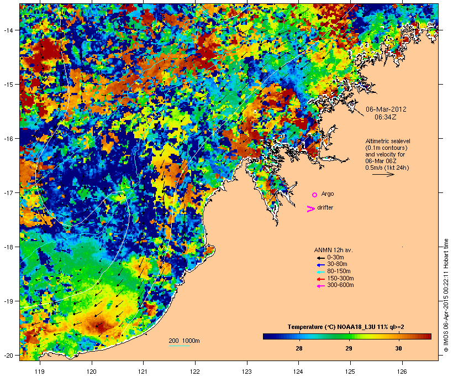
Task: Click the longitude label 123
Action: [247, 372]
